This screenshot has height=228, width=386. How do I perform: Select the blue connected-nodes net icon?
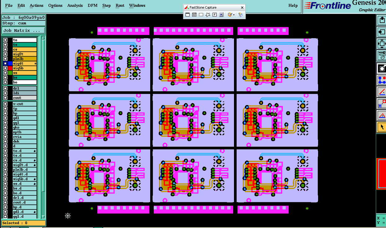382,80
